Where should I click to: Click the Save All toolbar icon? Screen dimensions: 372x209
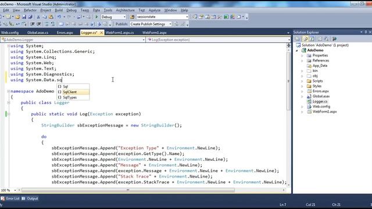click(x=30, y=17)
